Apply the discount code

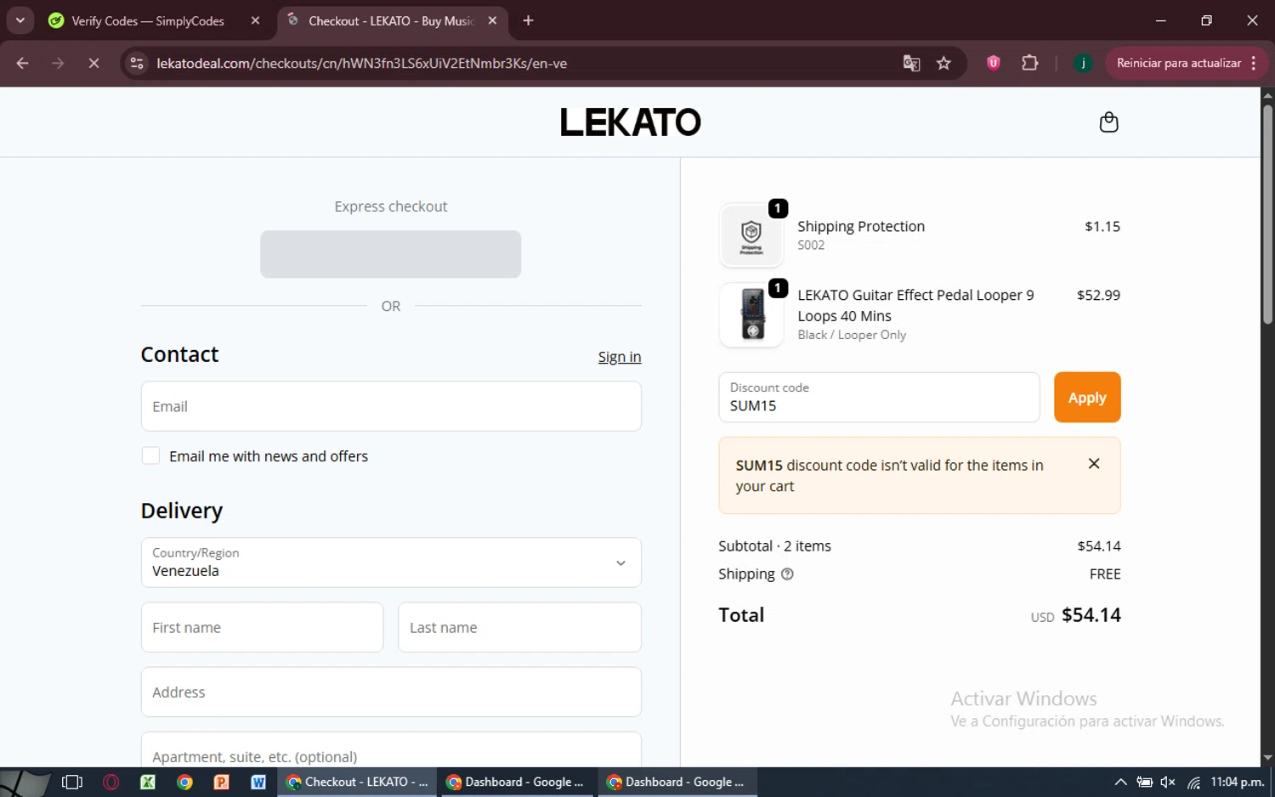pyautogui.click(x=1087, y=398)
